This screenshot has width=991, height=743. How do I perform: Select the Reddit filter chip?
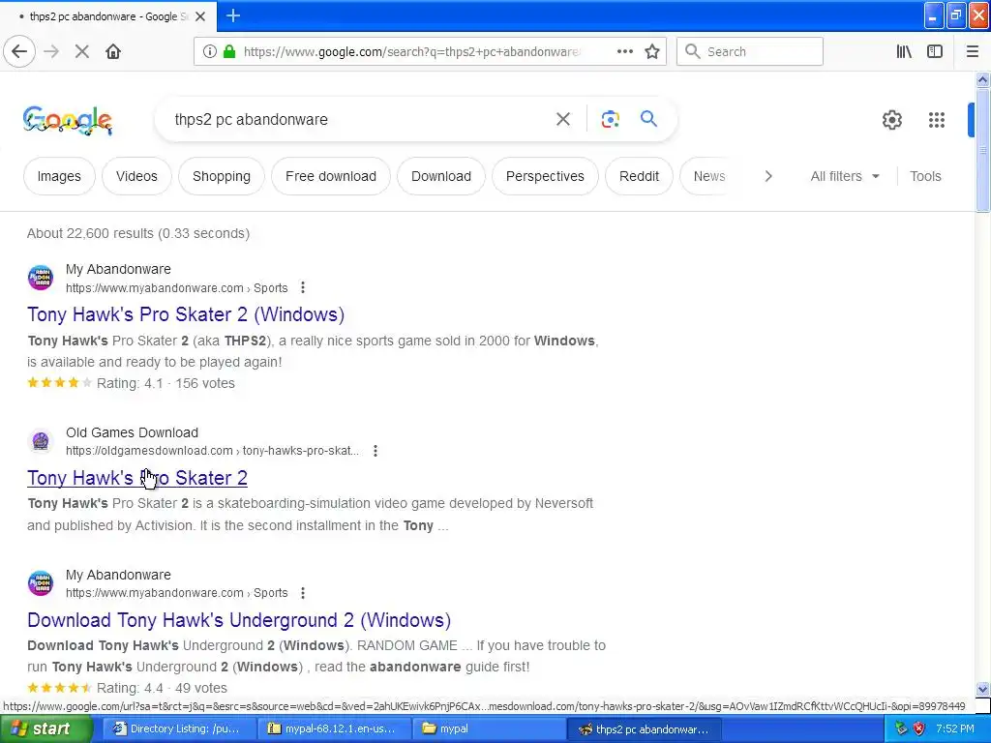[639, 176]
